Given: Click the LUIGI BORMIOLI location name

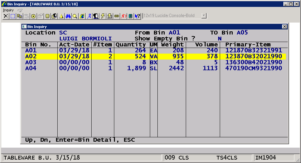Looking at the screenshot, I should (x=85, y=39).
